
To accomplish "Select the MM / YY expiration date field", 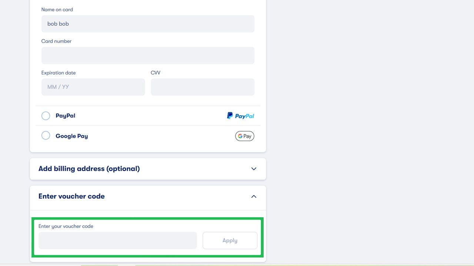I will click(x=93, y=87).
